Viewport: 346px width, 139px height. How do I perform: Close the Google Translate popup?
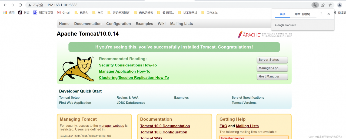[x=329, y=14]
